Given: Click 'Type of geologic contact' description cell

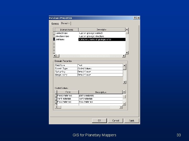Looking at the screenshot, I should [x=102, y=33].
